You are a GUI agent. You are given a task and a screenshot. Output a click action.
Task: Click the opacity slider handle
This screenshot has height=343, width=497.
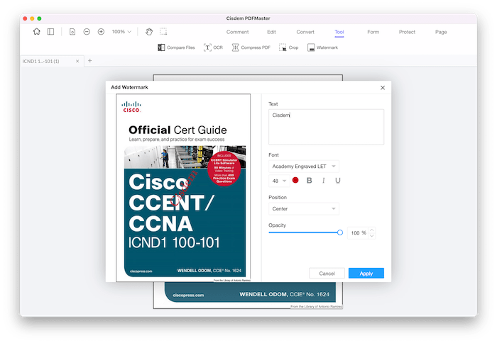[x=340, y=232]
